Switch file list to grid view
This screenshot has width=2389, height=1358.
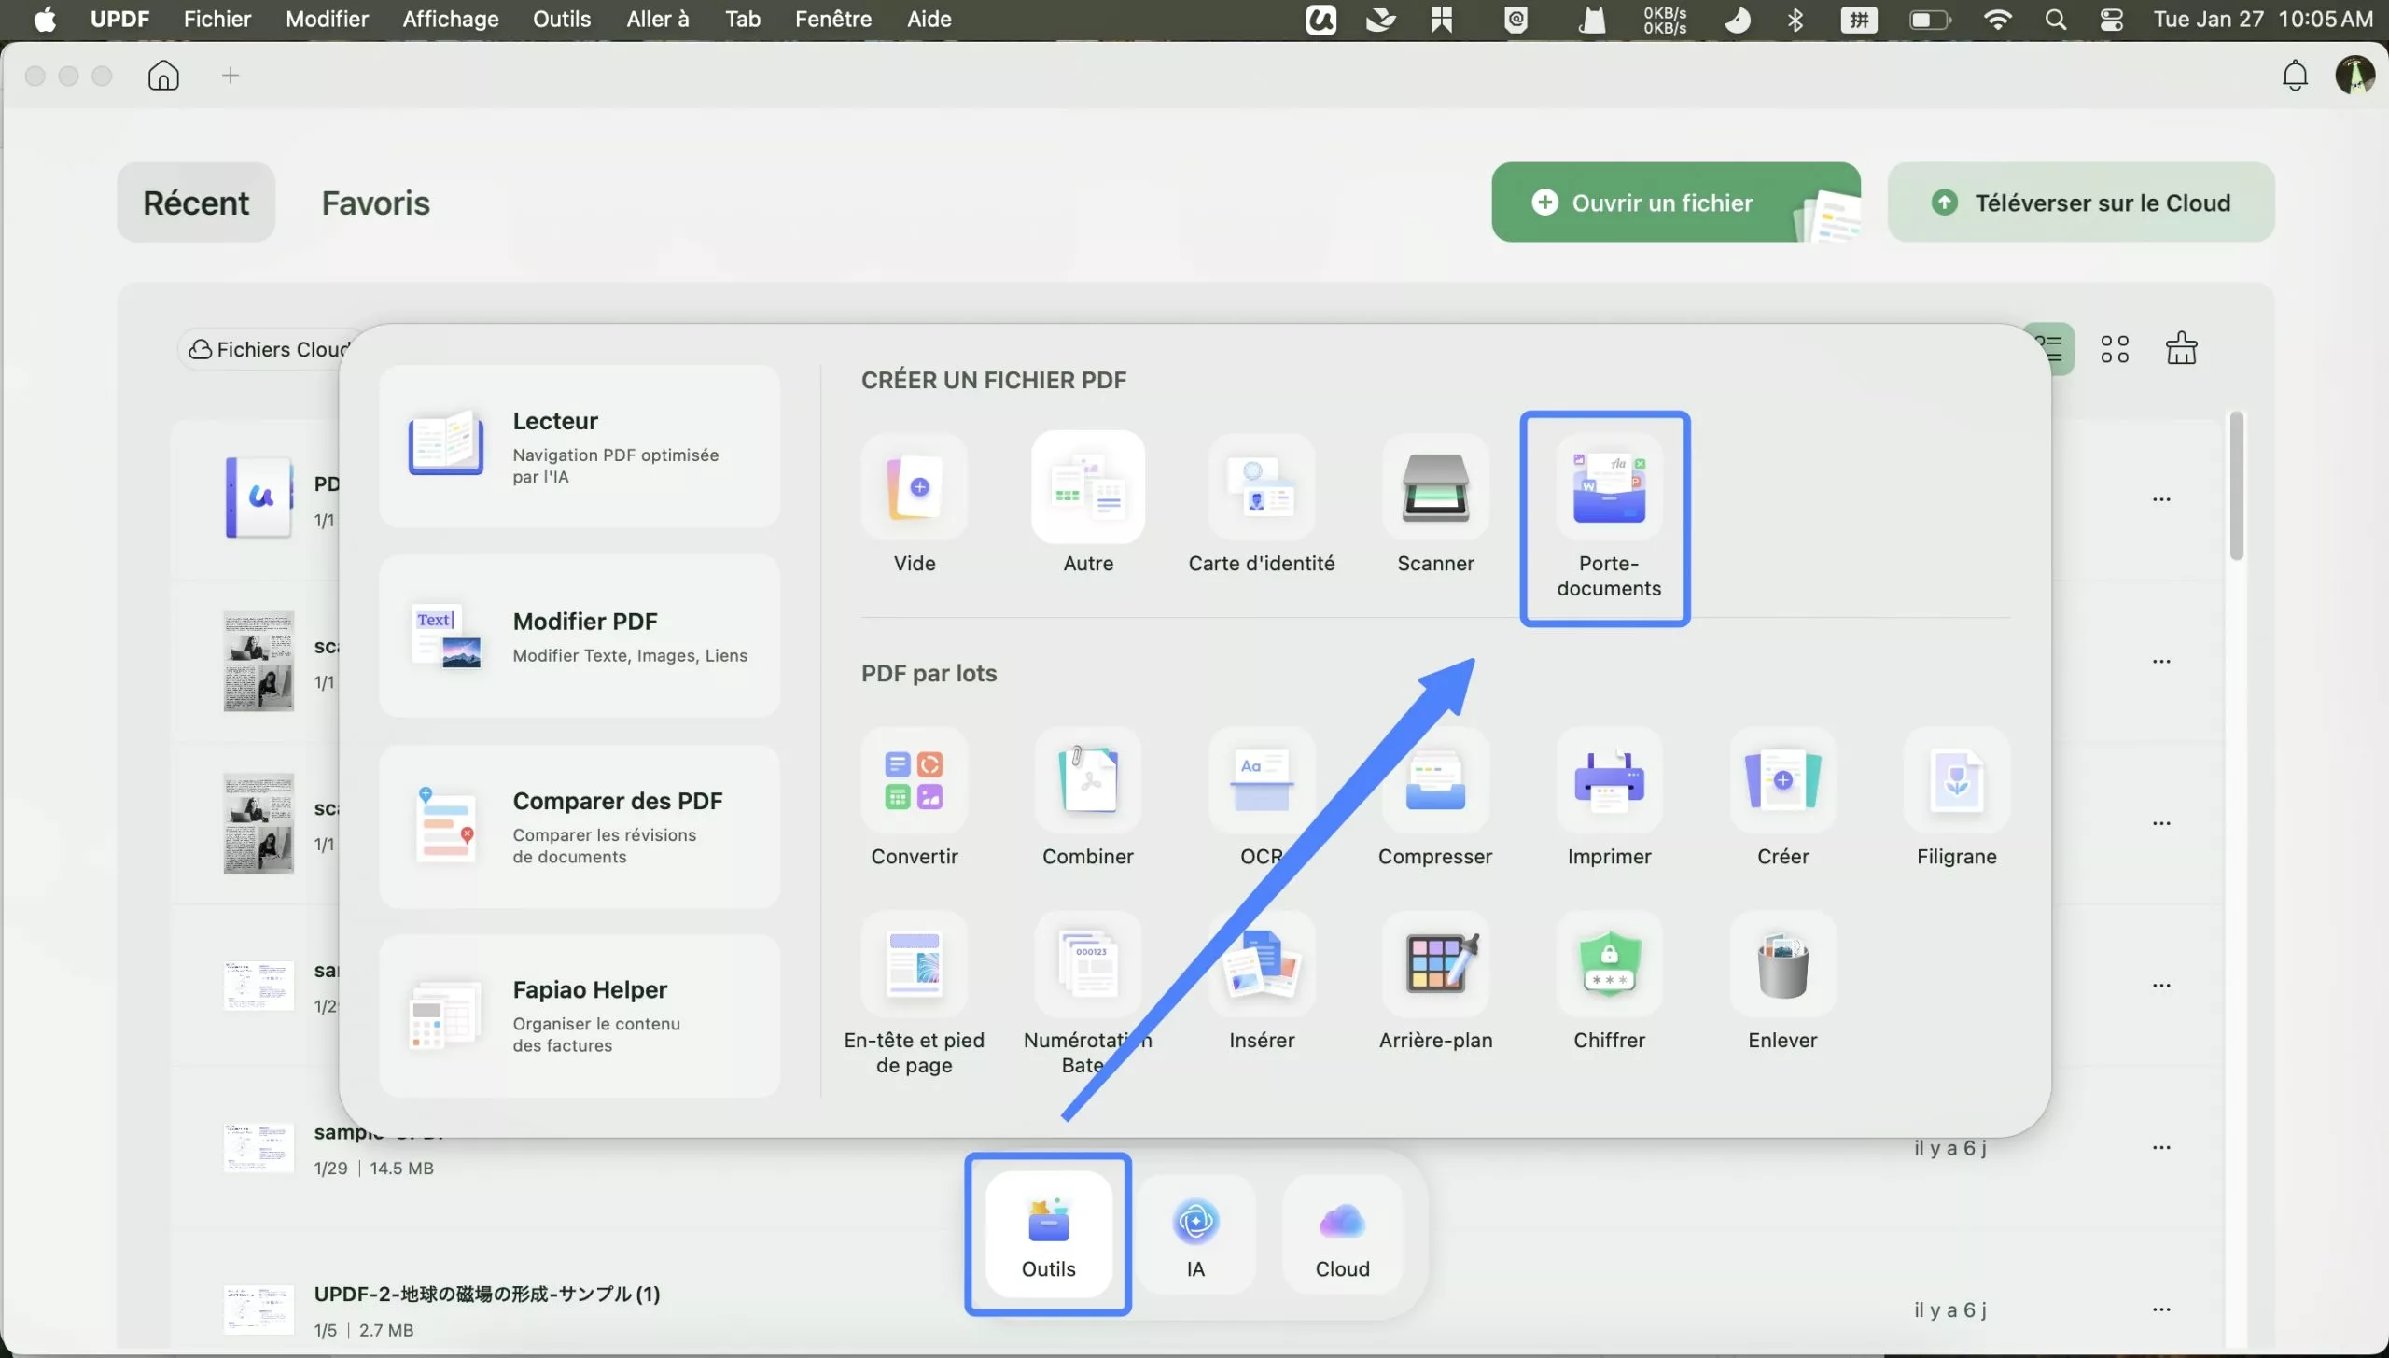click(x=2116, y=347)
